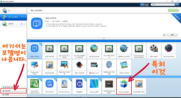Click the search input field
Screen dimensions: 181x98
point(163,5)
